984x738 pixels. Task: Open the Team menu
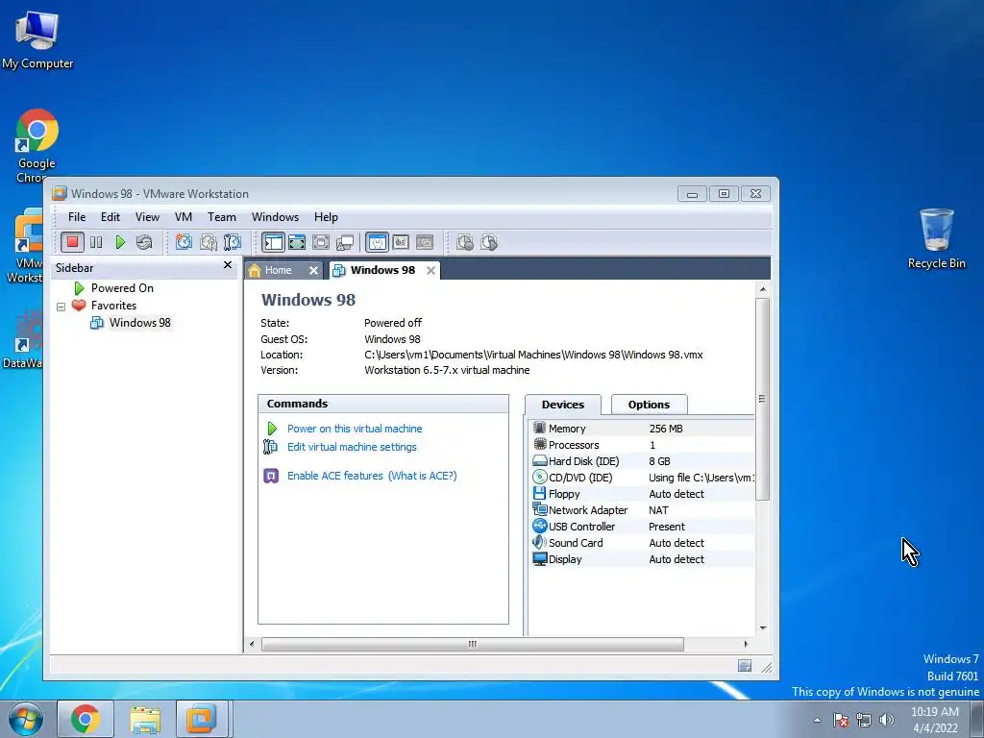pos(222,217)
